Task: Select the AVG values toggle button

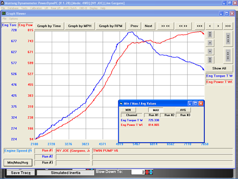Action: [183, 110]
